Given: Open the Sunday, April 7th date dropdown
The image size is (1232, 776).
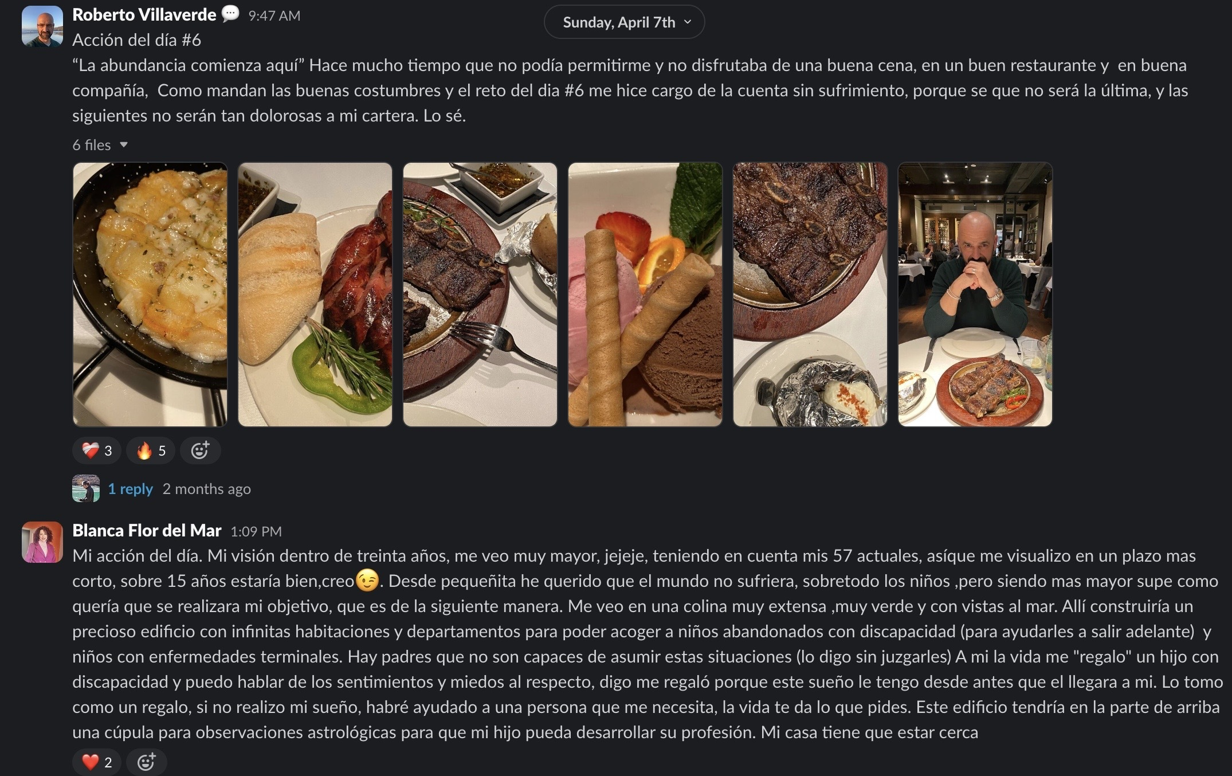Looking at the screenshot, I should 624,22.
